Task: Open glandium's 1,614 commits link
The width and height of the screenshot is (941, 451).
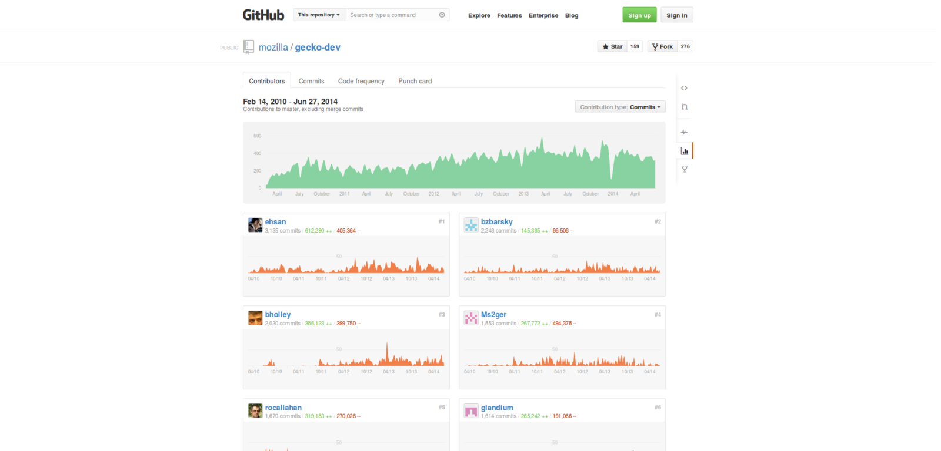Action: pyautogui.click(x=498, y=416)
